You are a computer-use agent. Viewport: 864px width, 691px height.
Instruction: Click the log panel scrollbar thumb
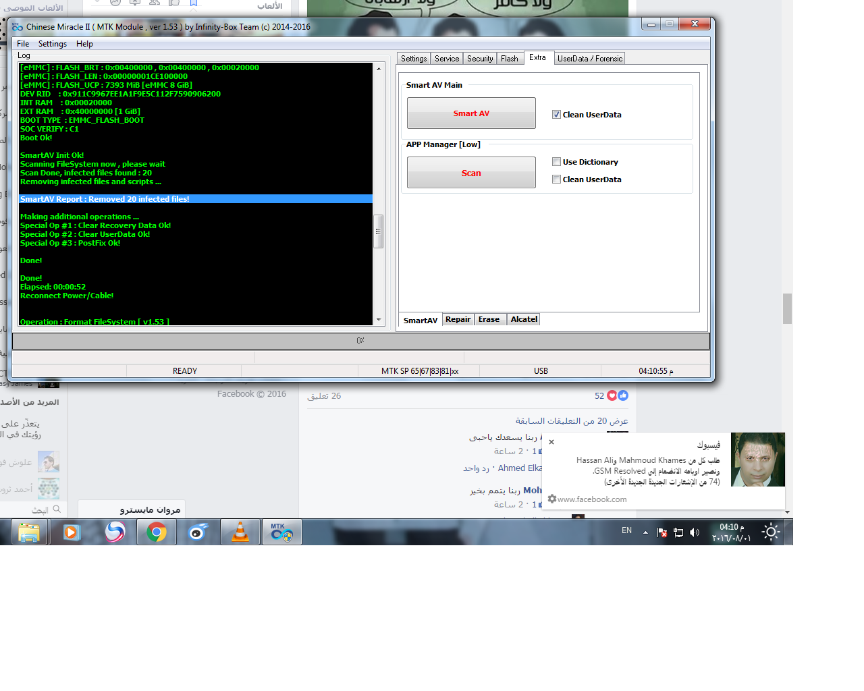(379, 231)
